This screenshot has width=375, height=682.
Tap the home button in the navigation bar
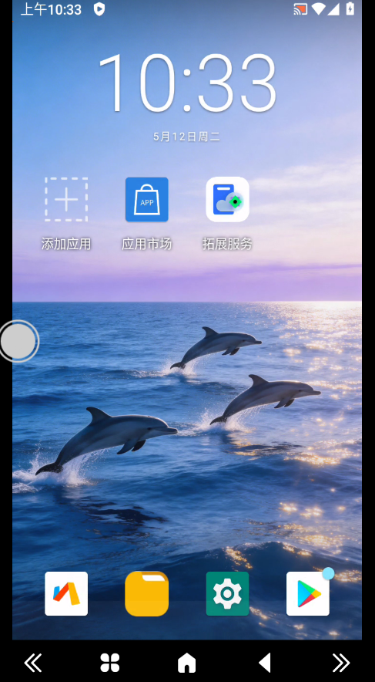click(187, 663)
